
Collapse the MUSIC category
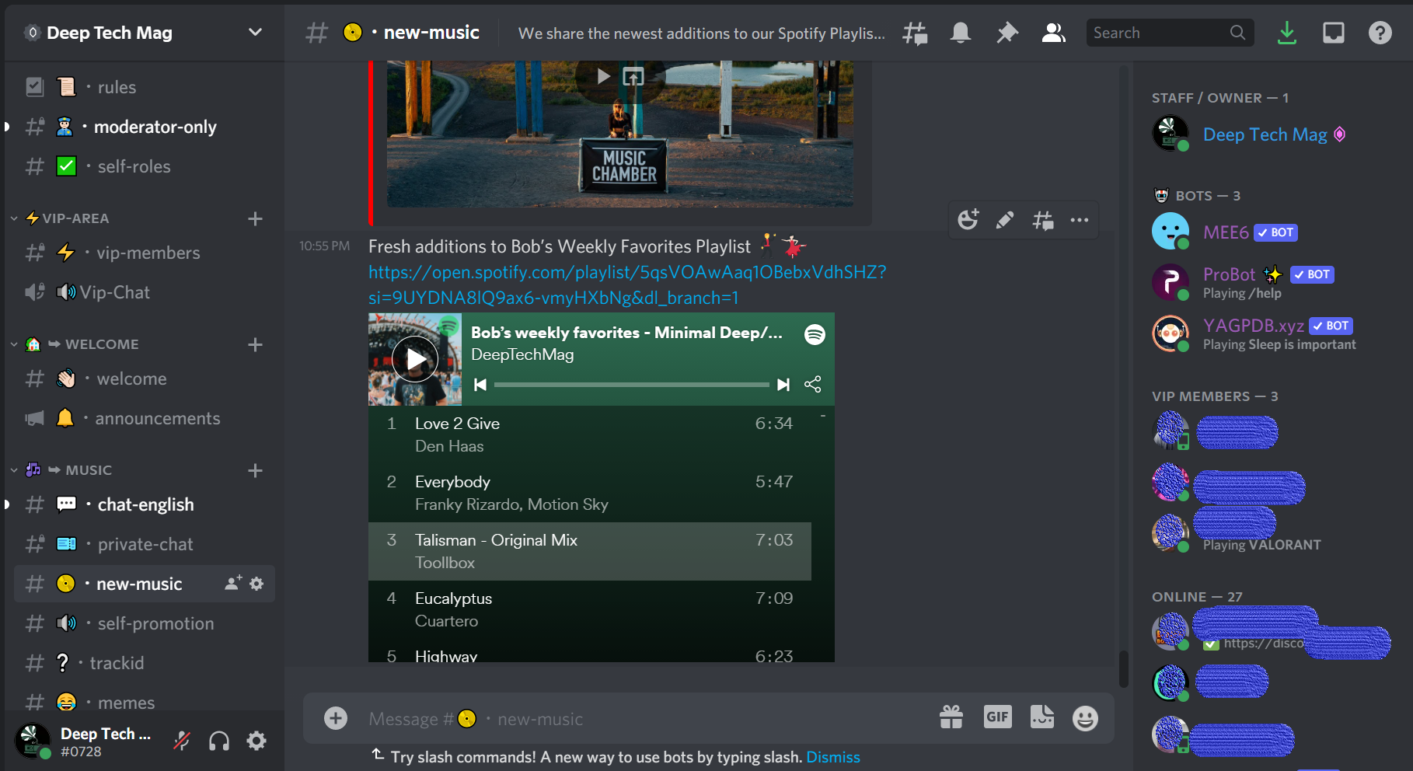88,470
